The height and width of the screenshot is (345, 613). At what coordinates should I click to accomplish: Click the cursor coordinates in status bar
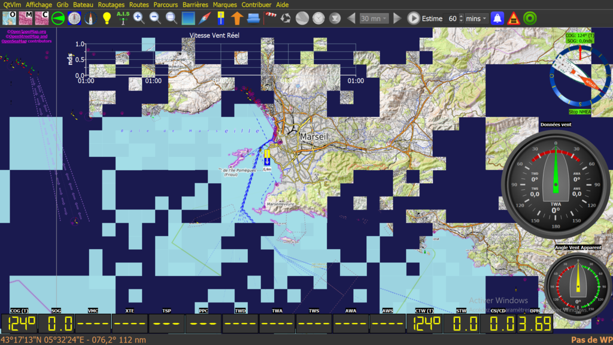coord(73,340)
